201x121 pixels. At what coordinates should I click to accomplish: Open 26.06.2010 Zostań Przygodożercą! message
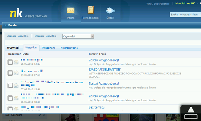click(x=104, y=60)
